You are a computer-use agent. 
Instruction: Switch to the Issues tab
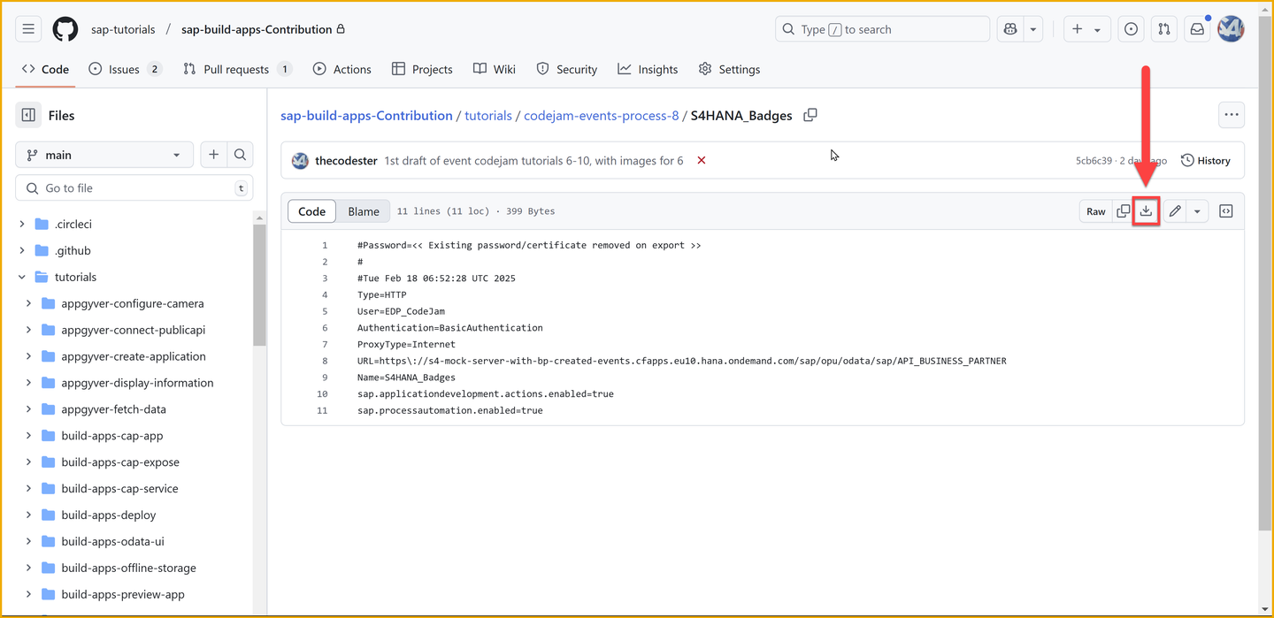125,69
